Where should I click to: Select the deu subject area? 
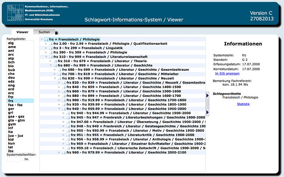11,78
